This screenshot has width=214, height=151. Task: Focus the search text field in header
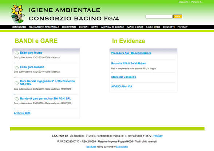point(159,17)
